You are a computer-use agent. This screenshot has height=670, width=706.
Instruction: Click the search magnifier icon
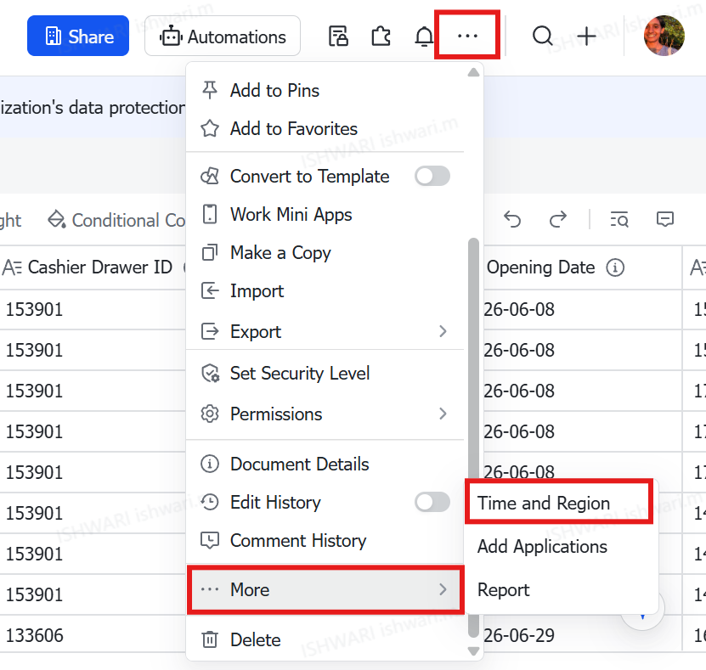[543, 36]
